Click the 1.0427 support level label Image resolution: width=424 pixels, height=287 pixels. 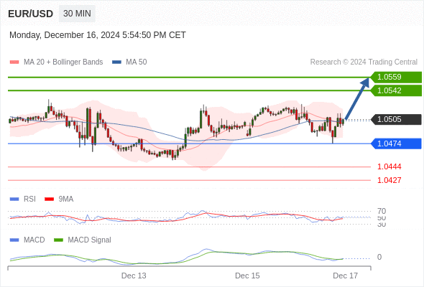tap(389, 180)
